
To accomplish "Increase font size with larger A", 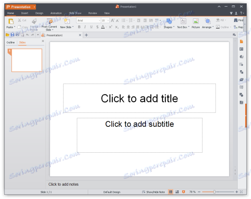I will tap(113, 20).
